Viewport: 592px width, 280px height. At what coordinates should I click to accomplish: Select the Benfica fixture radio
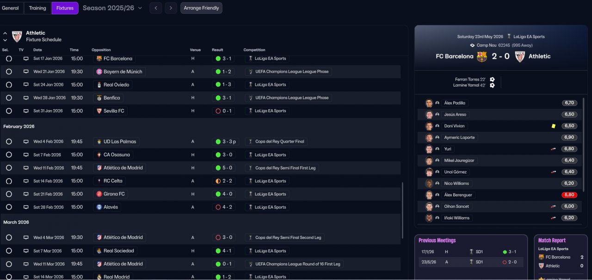pyautogui.click(x=9, y=98)
